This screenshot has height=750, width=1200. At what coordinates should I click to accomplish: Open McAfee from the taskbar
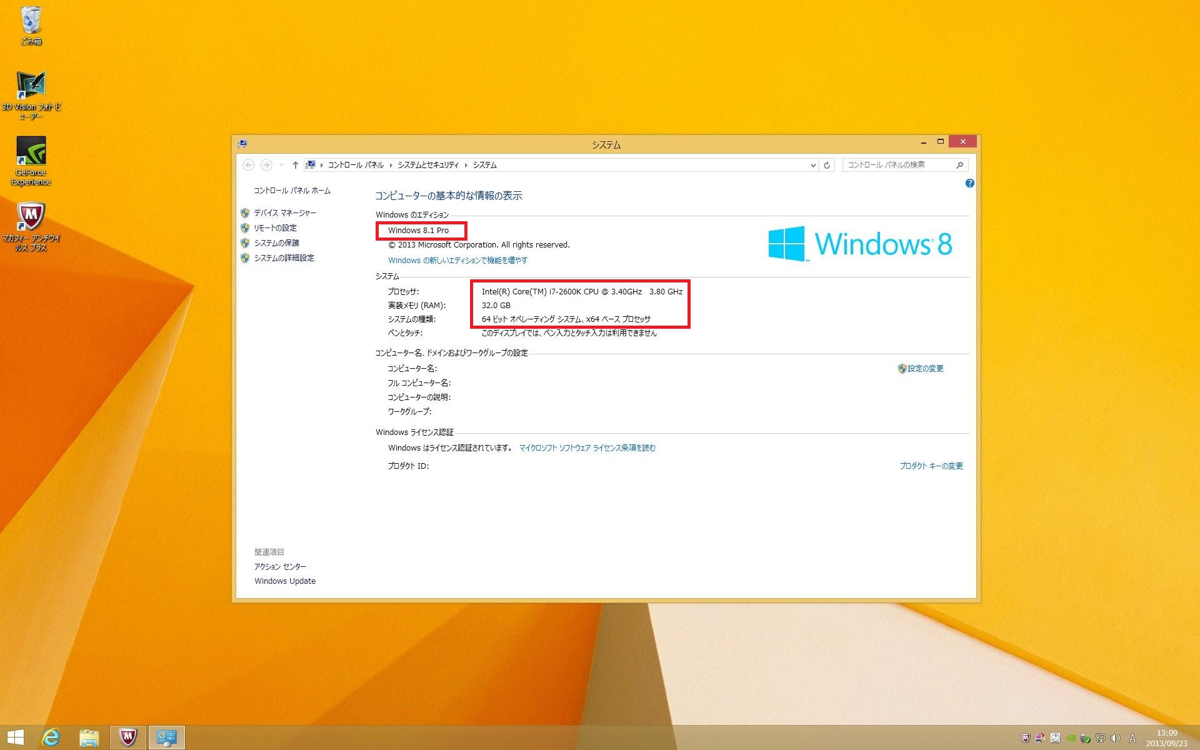128,737
